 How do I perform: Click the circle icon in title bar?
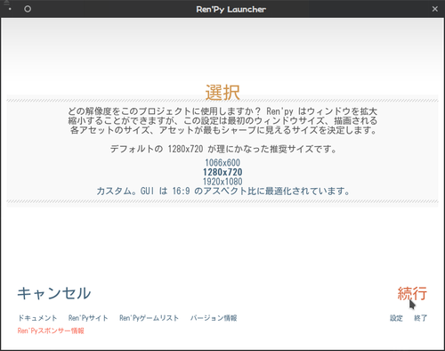click(x=28, y=9)
